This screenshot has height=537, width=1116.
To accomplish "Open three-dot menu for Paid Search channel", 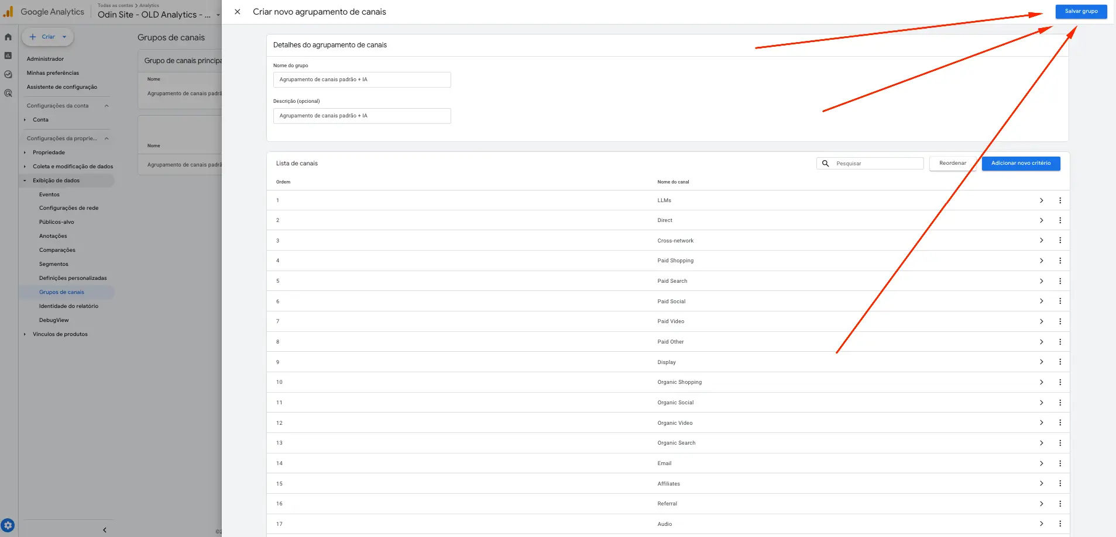I will 1060,281.
